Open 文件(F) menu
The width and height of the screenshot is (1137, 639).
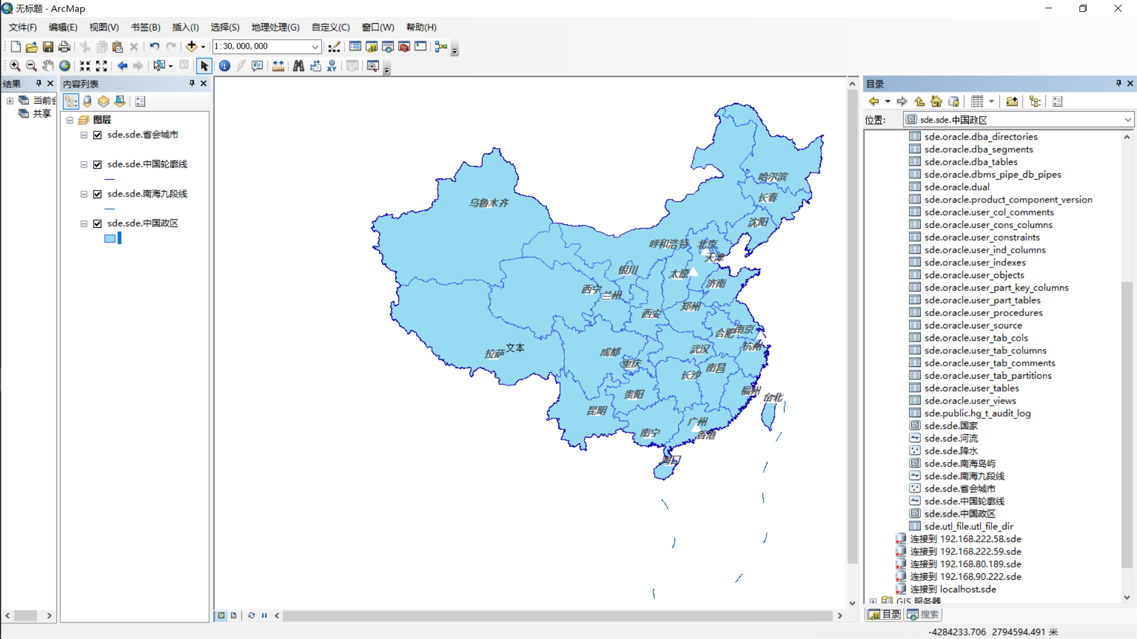point(23,27)
